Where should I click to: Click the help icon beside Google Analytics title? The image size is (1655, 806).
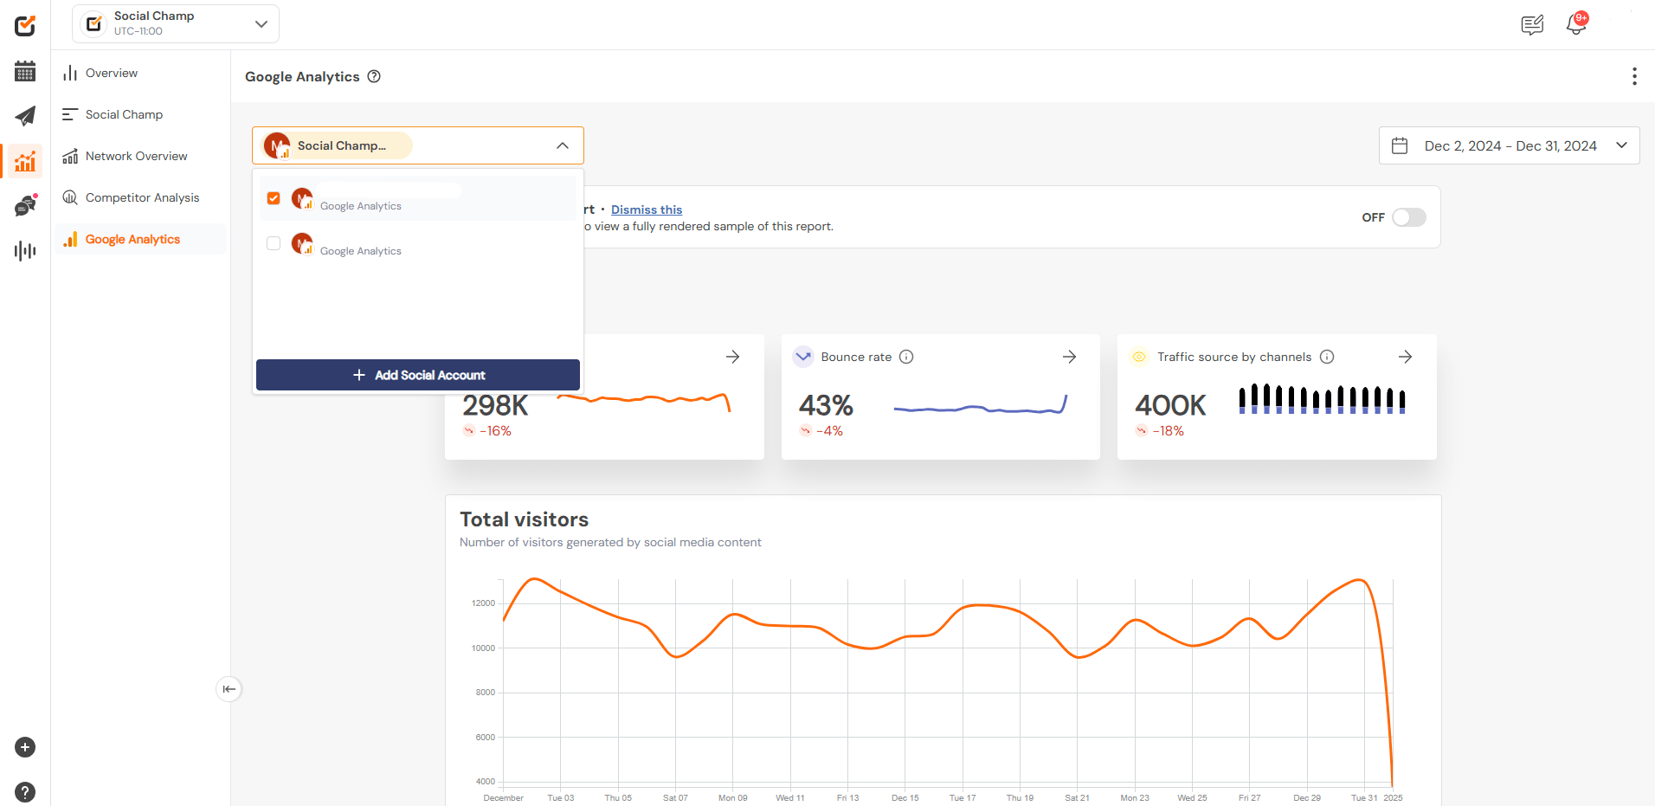(x=374, y=76)
